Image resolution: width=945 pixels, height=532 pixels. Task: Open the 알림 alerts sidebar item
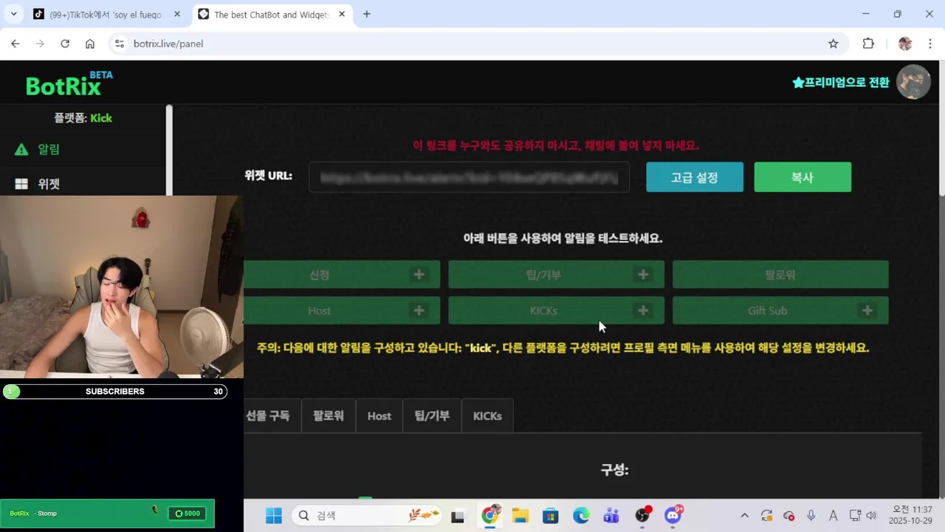click(48, 149)
